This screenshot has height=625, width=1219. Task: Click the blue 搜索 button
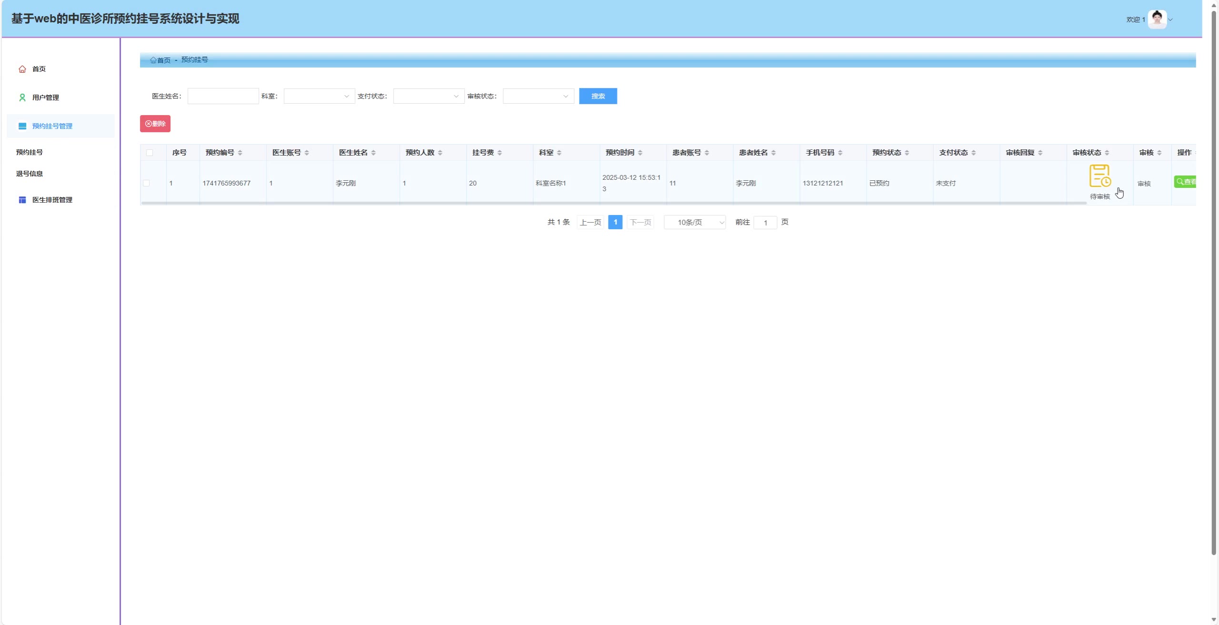click(598, 96)
